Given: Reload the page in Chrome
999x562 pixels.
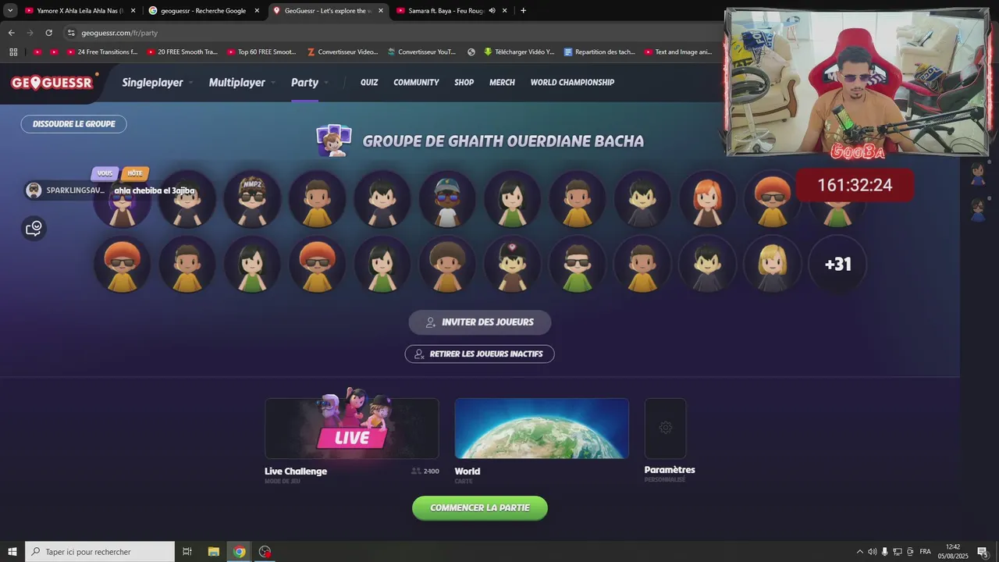Looking at the screenshot, I should tap(48, 33).
